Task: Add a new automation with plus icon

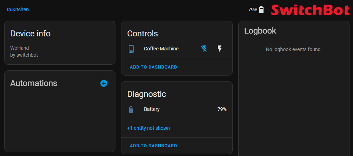Action: click(104, 83)
